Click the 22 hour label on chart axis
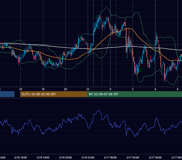 (88, 89)
